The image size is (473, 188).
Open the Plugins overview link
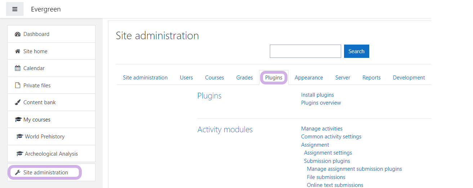321,103
